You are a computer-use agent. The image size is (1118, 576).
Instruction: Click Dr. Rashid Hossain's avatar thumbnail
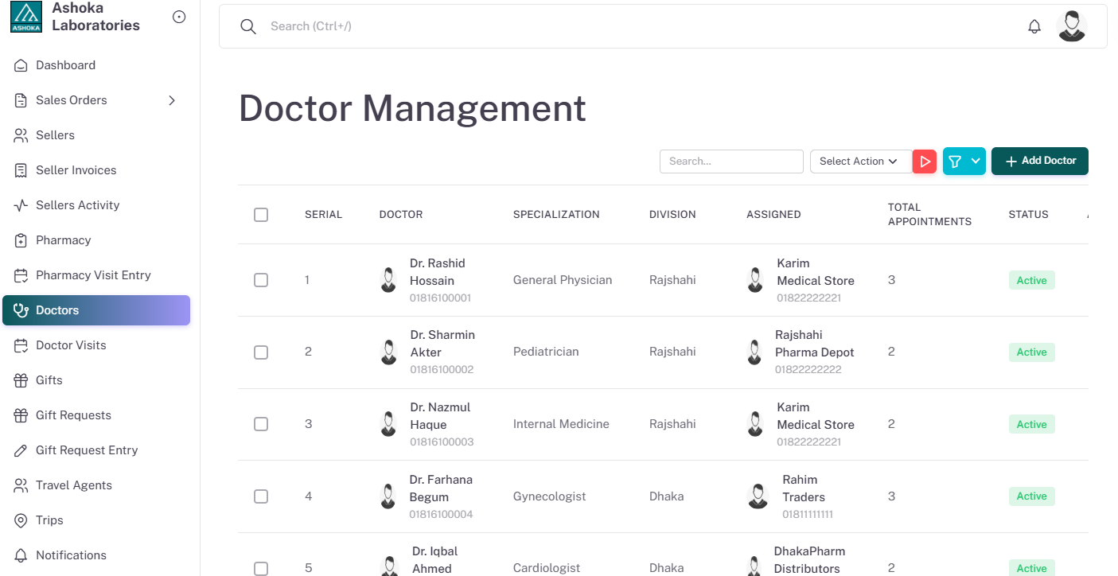(388, 280)
